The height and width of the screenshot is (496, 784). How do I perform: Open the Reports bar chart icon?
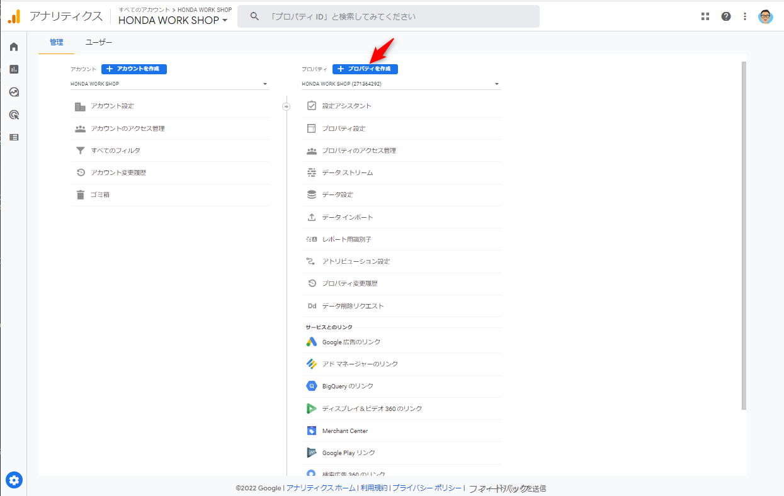pos(14,69)
